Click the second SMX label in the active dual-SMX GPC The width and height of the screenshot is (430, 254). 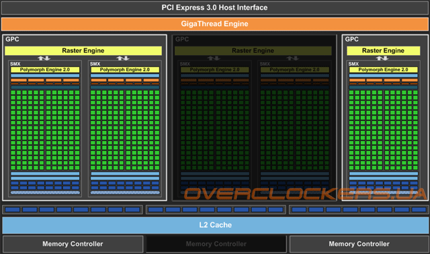click(x=95, y=64)
